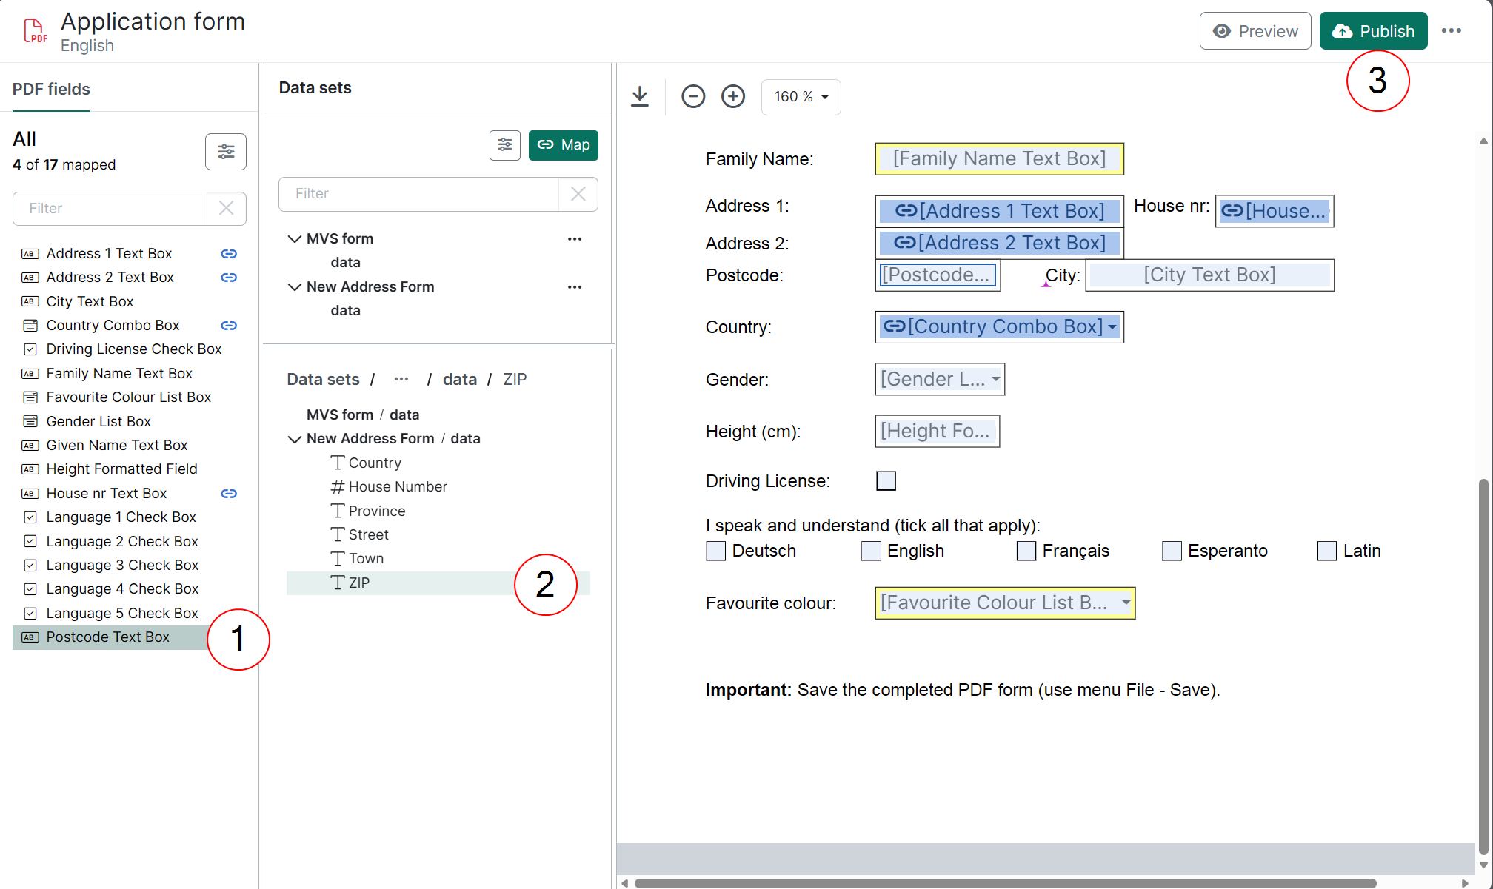Zoom in with the plus icon
The height and width of the screenshot is (889, 1493).
[733, 96]
